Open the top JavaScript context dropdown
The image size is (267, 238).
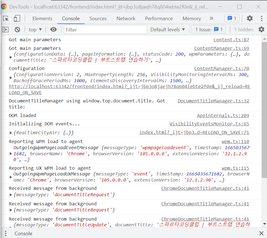click(35, 30)
